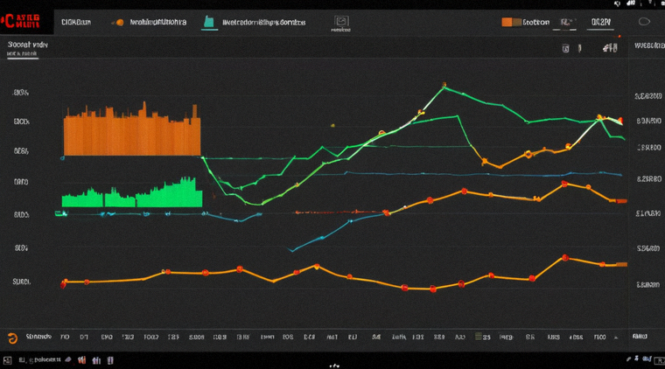The height and width of the screenshot is (369, 665).
Task: Open the underlined tab beside the orange swatch
Action: click(566, 23)
